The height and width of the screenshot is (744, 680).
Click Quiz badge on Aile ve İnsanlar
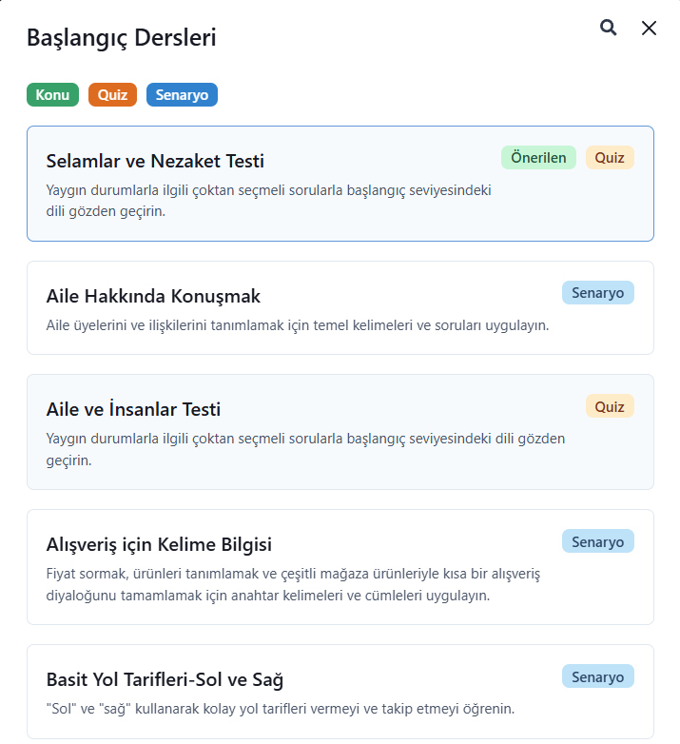[610, 407]
